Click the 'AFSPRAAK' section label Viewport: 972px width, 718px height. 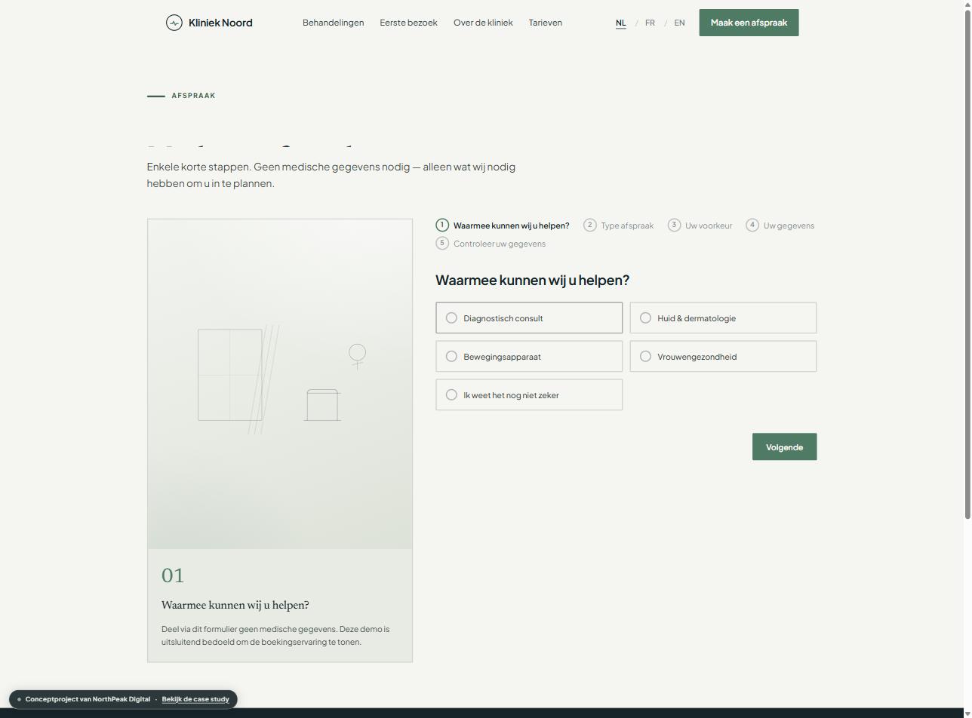pos(193,96)
